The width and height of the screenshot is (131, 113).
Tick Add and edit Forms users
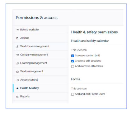[73, 94]
